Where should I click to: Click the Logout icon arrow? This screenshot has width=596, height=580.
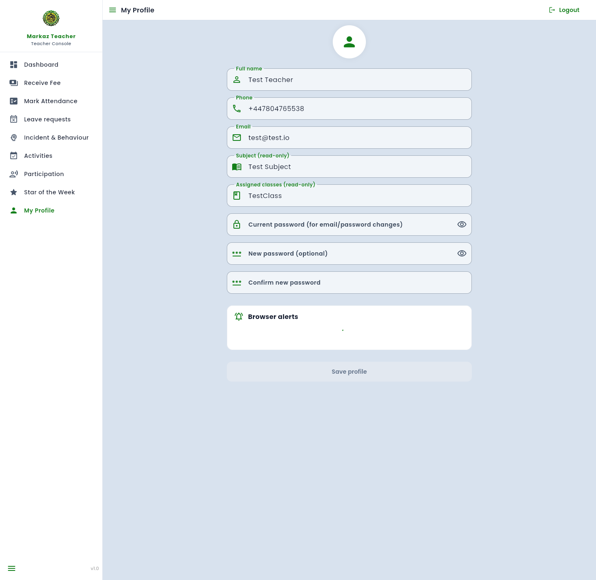[552, 10]
